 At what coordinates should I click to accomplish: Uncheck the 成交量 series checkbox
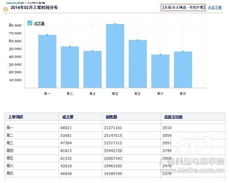30,23
